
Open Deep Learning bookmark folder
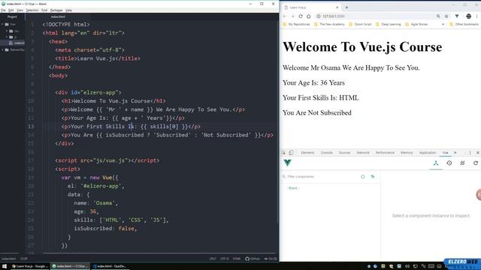(x=388, y=24)
